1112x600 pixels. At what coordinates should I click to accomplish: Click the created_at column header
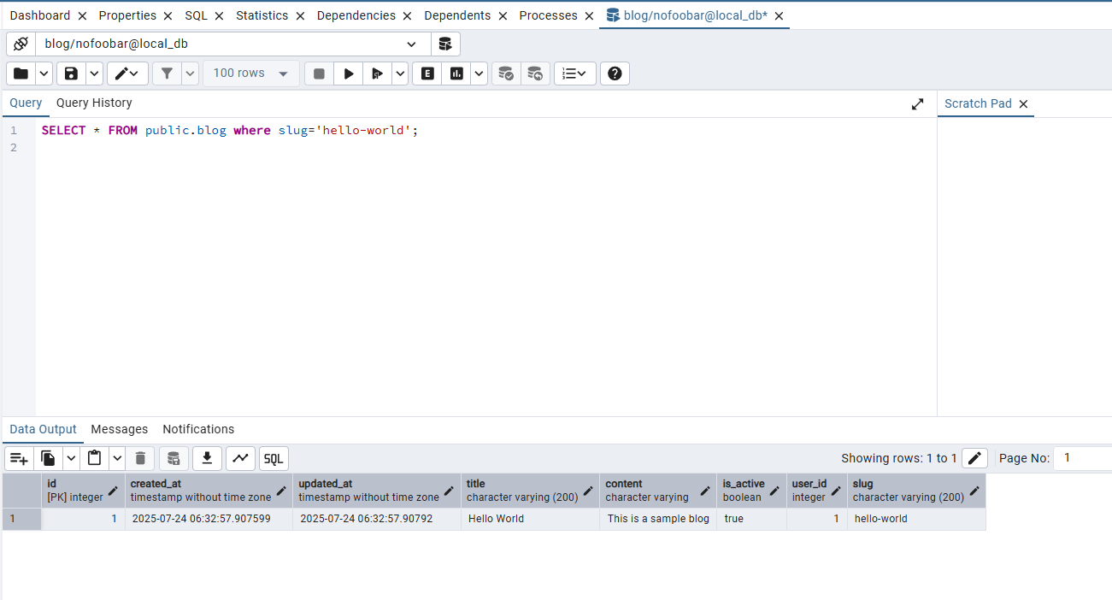coord(209,491)
